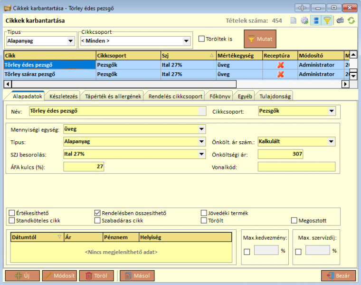The height and width of the screenshot is (285, 361).
Task: Click the scroll left arrow of table
Action: 8,84
